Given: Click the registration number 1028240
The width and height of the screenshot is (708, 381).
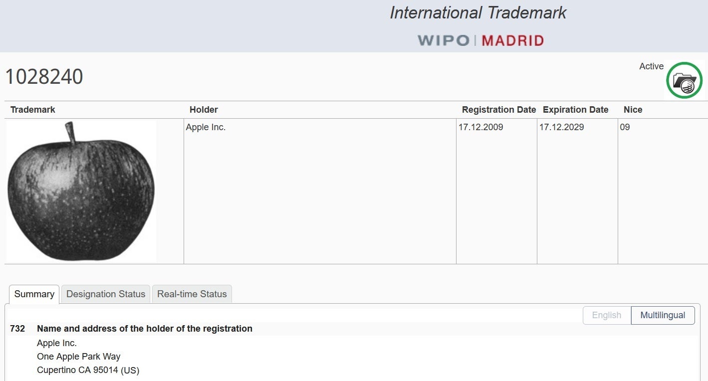Looking at the screenshot, I should (44, 77).
